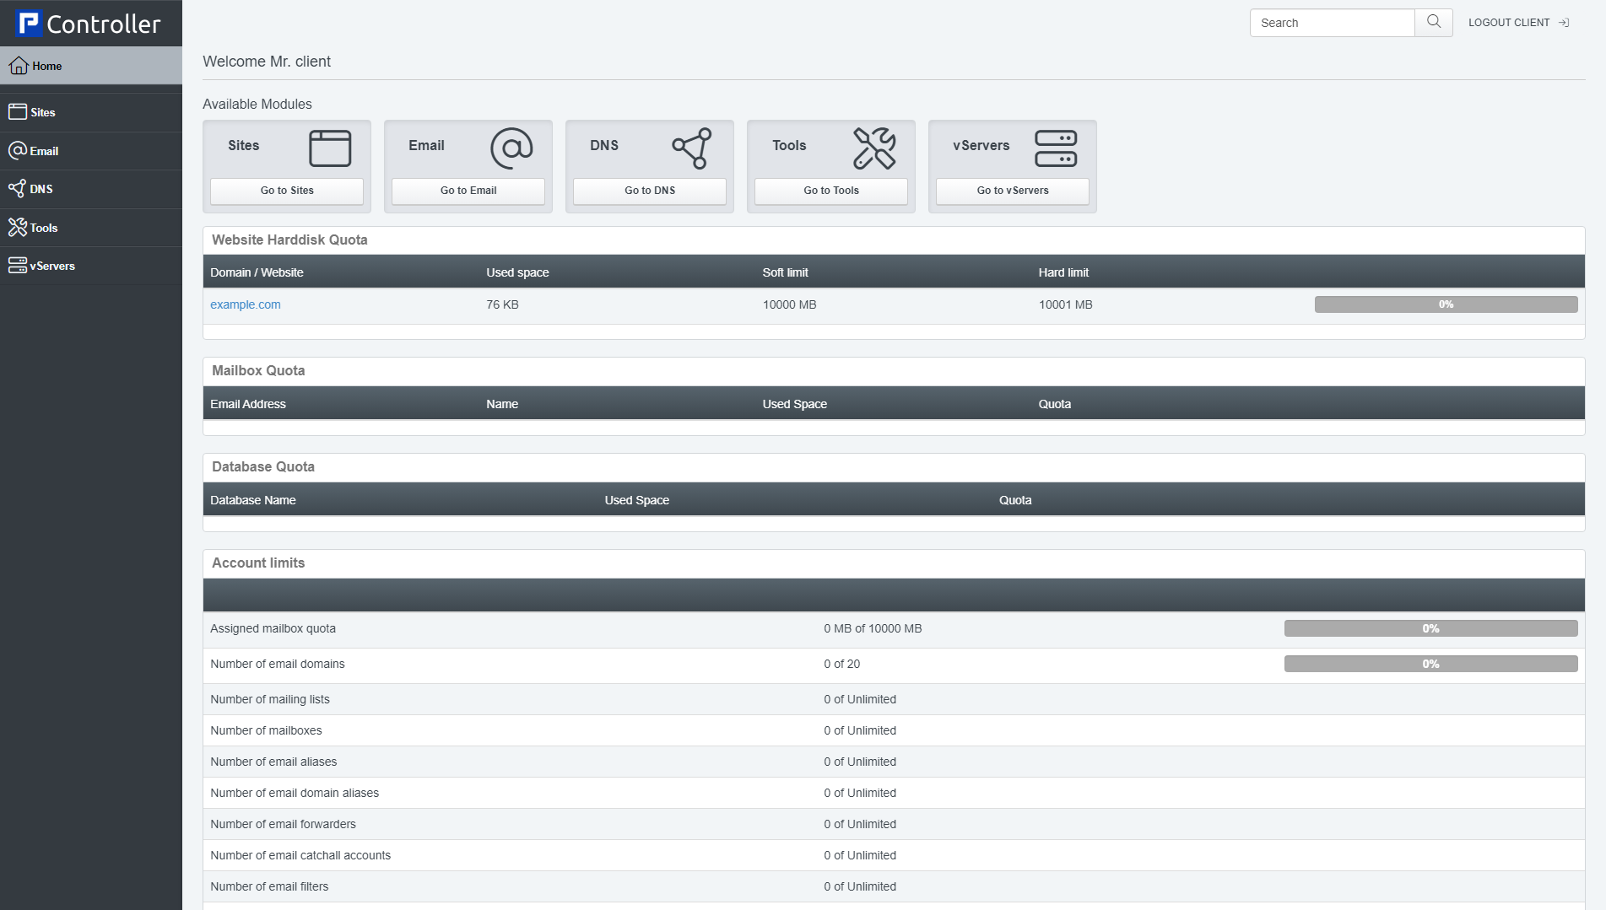The image size is (1606, 910).
Task: Click the Tools wrench icon in module card
Action: click(x=873, y=148)
